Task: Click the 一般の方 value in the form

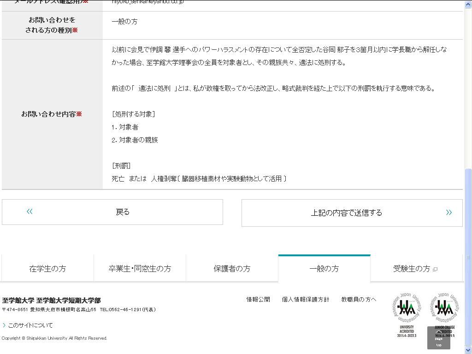Action: [124, 22]
